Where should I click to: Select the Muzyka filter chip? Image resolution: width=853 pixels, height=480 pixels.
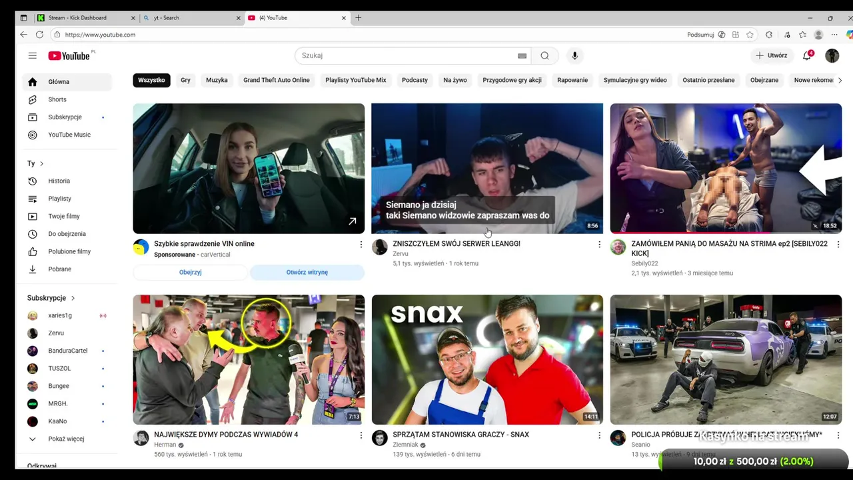pos(217,80)
